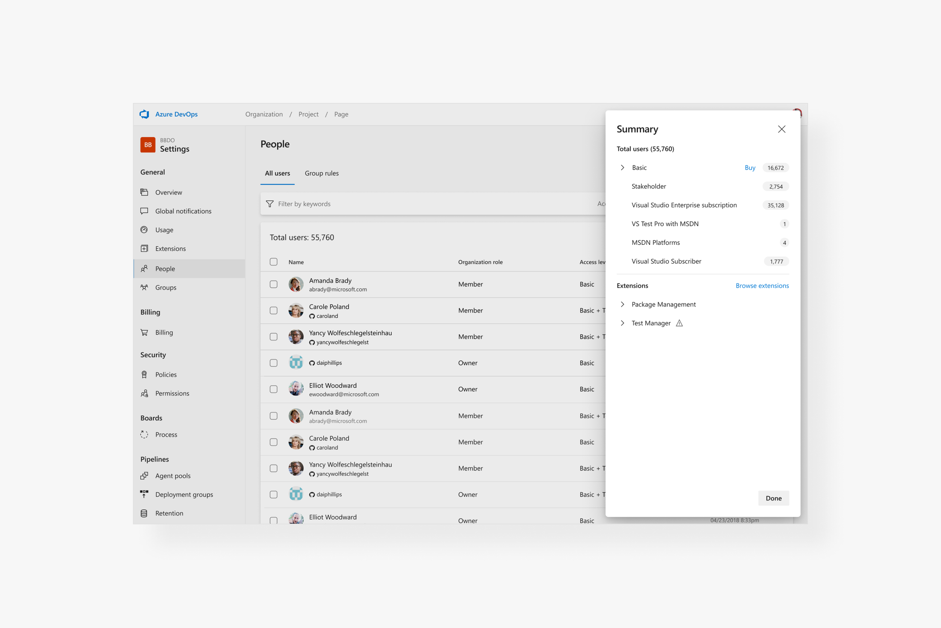Click the Done button
The height and width of the screenshot is (628, 941).
coord(774,498)
